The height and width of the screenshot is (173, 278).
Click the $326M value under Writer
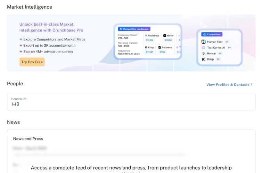(x=168, y=40)
